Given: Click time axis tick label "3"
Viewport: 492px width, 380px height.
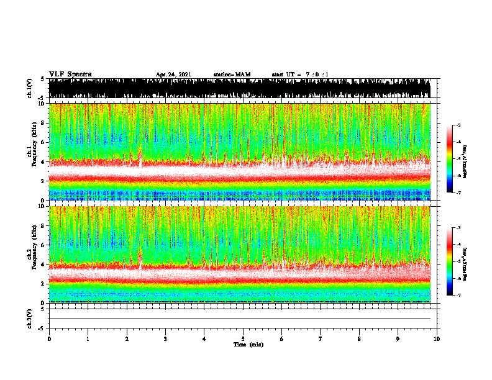Looking at the screenshot, I should click(165, 339).
